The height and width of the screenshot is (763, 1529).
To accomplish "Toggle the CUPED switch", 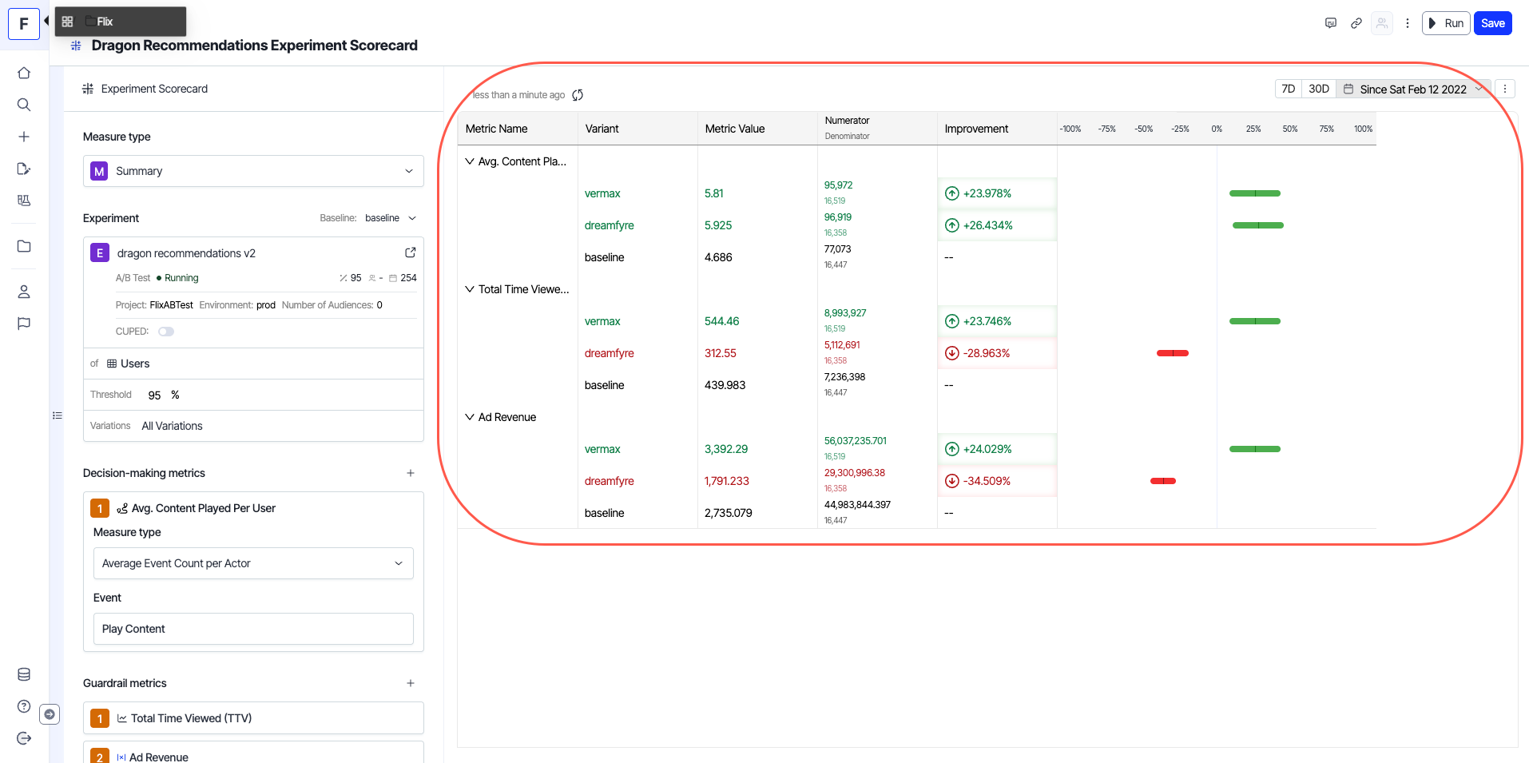I will coord(166,332).
